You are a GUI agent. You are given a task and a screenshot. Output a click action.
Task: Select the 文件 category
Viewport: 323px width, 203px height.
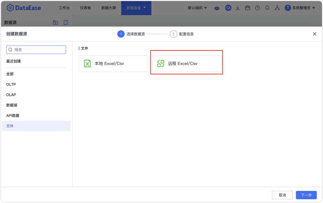(x=36, y=126)
